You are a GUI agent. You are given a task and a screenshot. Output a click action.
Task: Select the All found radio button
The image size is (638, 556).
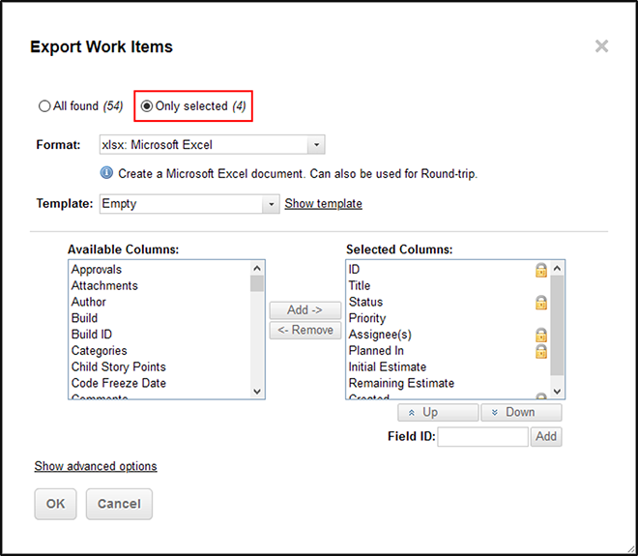point(44,106)
